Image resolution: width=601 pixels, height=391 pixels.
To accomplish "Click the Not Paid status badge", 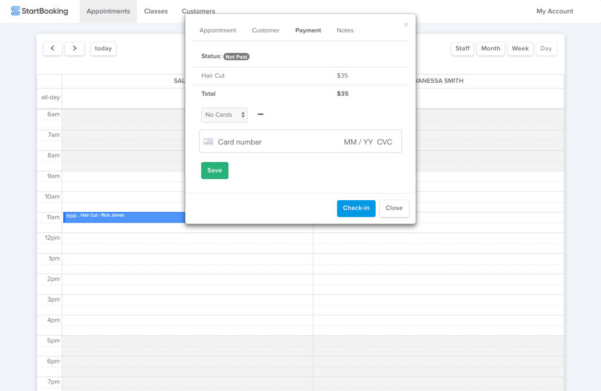I will click(x=236, y=57).
